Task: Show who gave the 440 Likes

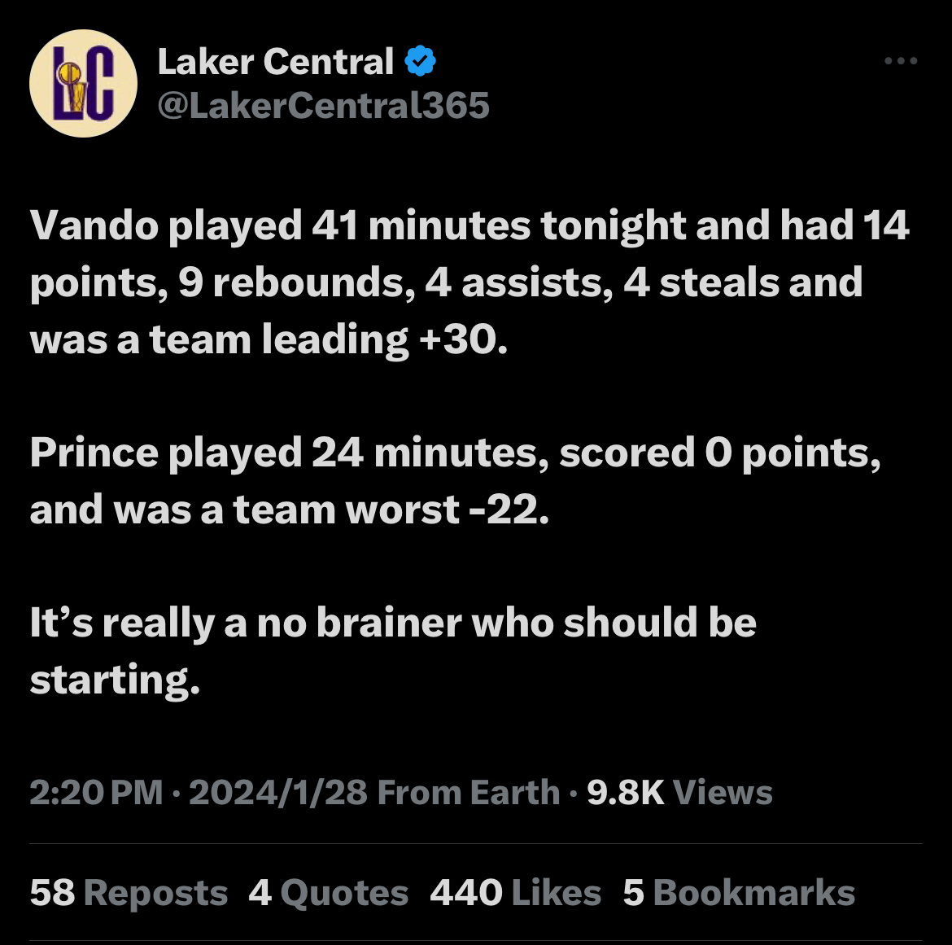Action: 516,893
